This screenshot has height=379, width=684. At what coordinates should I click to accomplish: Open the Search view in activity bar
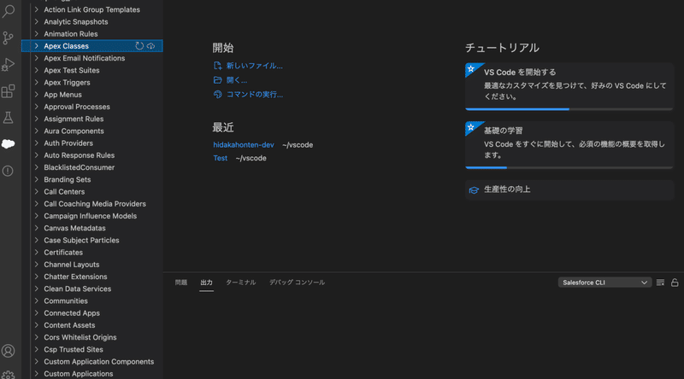(x=8, y=11)
